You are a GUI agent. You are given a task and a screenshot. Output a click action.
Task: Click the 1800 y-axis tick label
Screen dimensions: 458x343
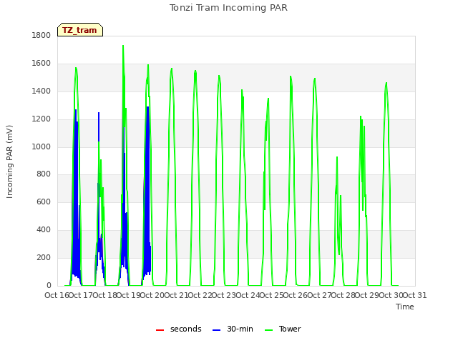(x=42, y=35)
